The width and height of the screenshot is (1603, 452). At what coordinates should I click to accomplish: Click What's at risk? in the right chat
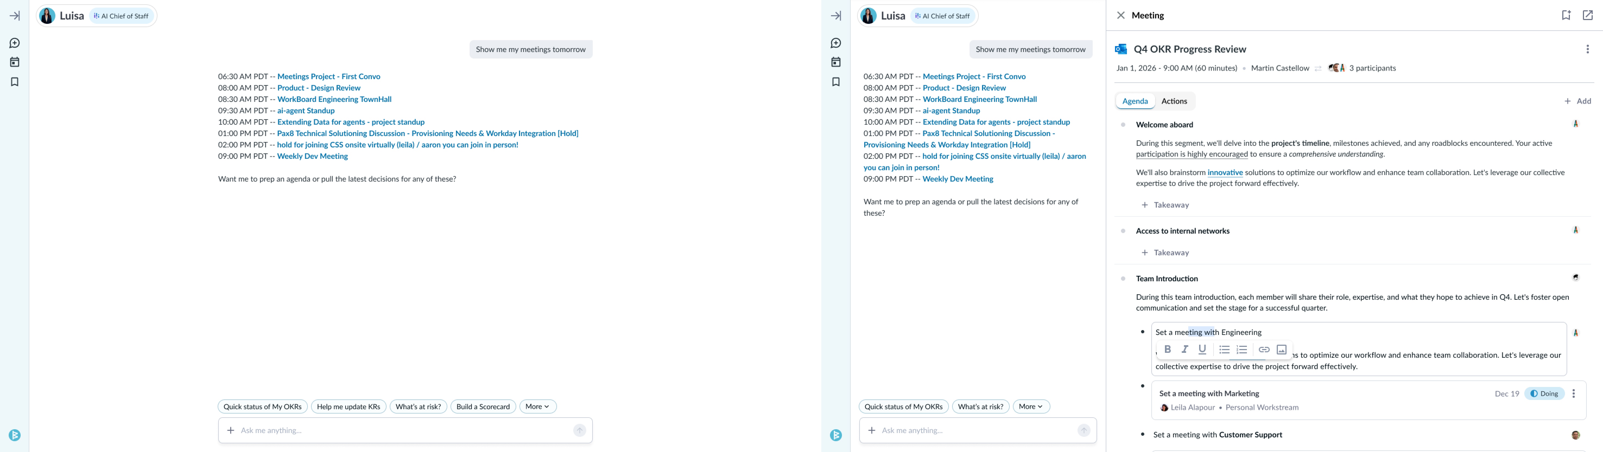click(x=980, y=407)
